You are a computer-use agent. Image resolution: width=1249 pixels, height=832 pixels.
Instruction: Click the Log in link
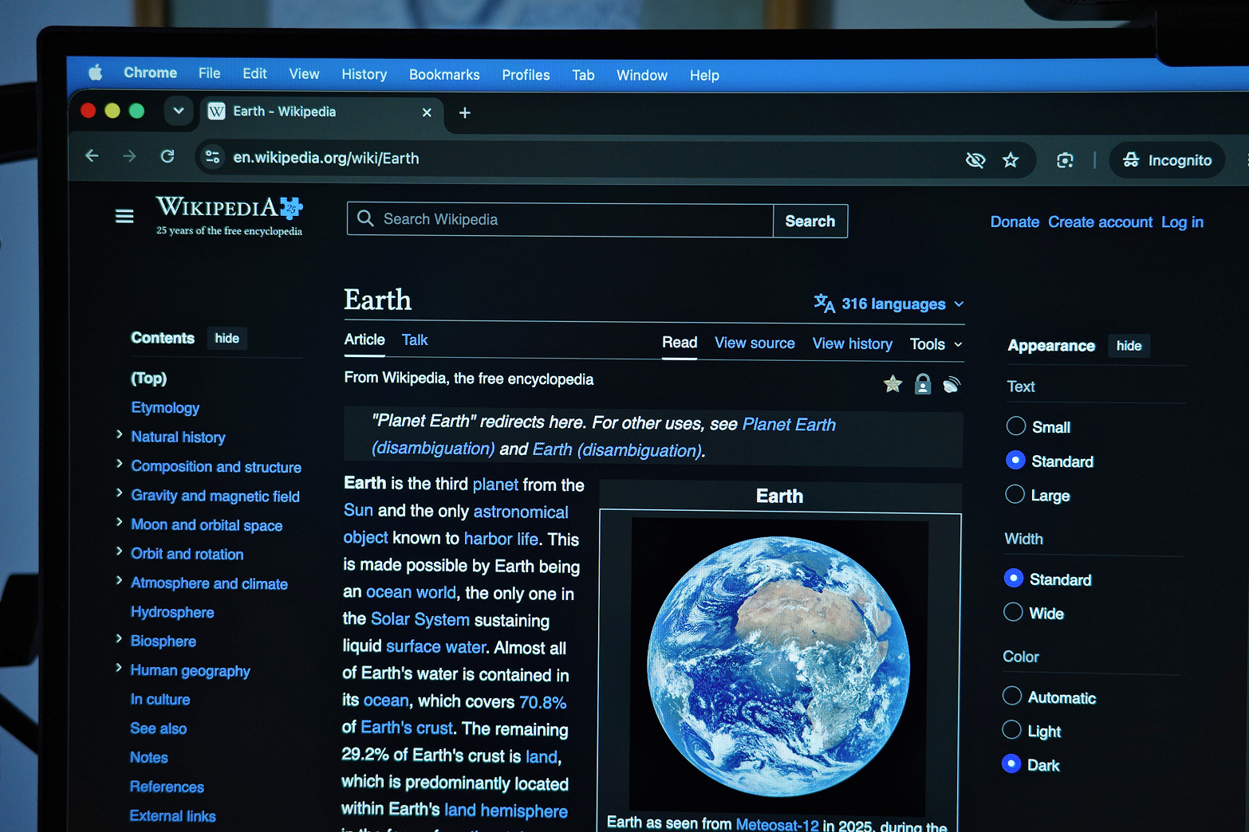pyautogui.click(x=1182, y=222)
